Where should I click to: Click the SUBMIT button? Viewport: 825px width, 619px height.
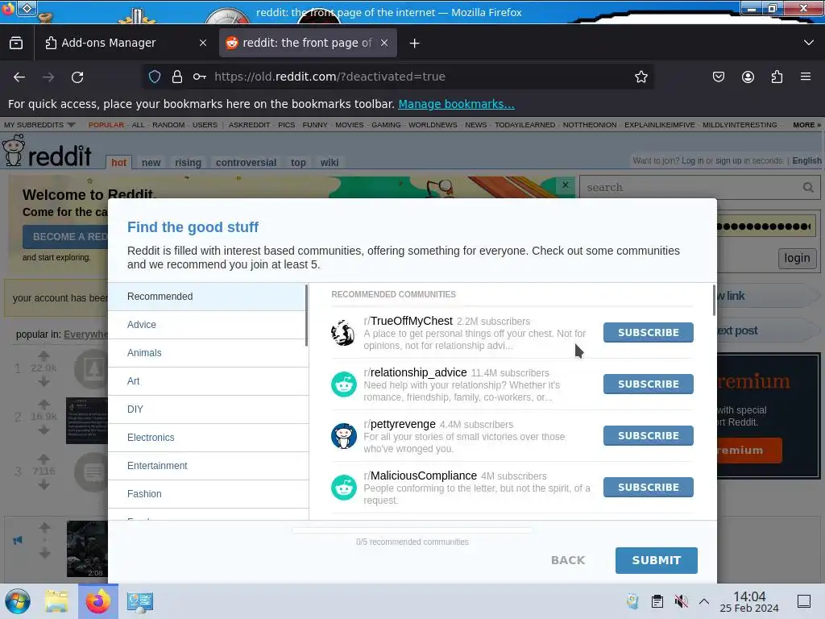point(656,561)
